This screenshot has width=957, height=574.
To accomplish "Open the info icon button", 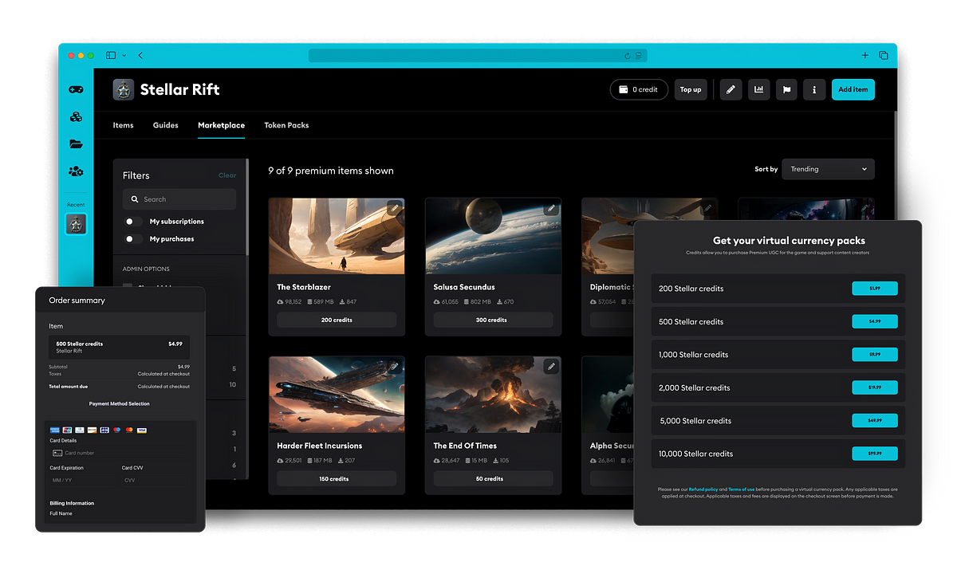I will tap(813, 89).
